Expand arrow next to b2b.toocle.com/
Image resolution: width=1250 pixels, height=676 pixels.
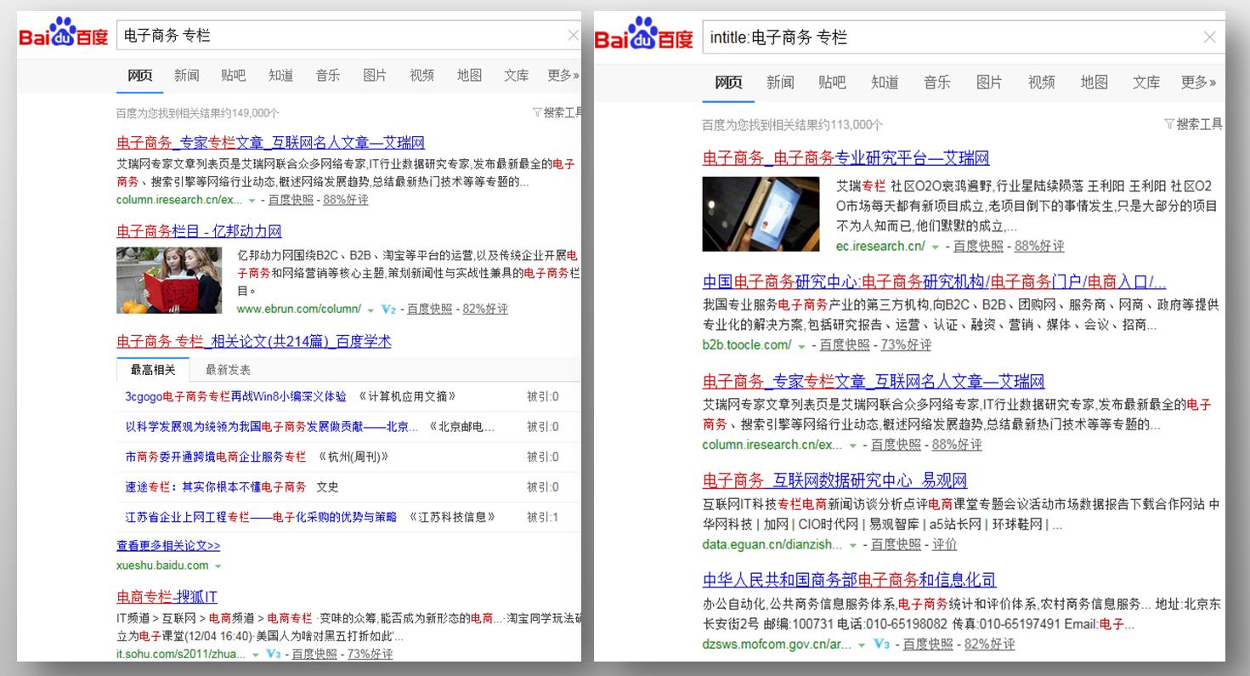[x=801, y=345]
